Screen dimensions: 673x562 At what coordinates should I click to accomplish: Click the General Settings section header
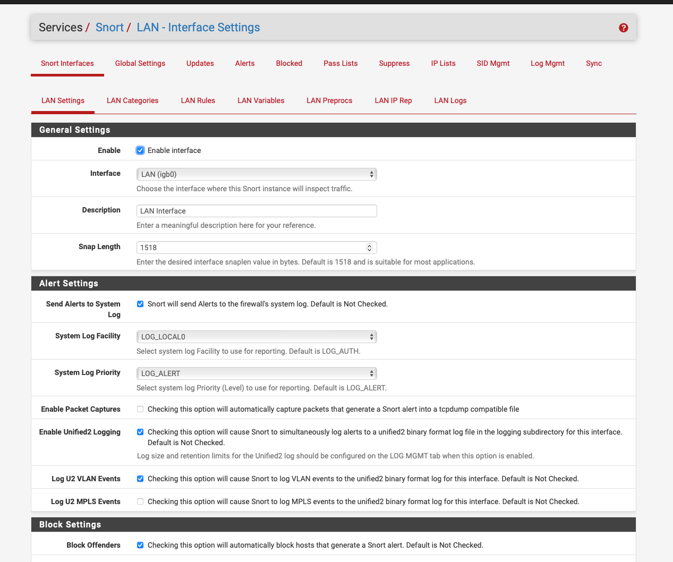coord(334,130)
